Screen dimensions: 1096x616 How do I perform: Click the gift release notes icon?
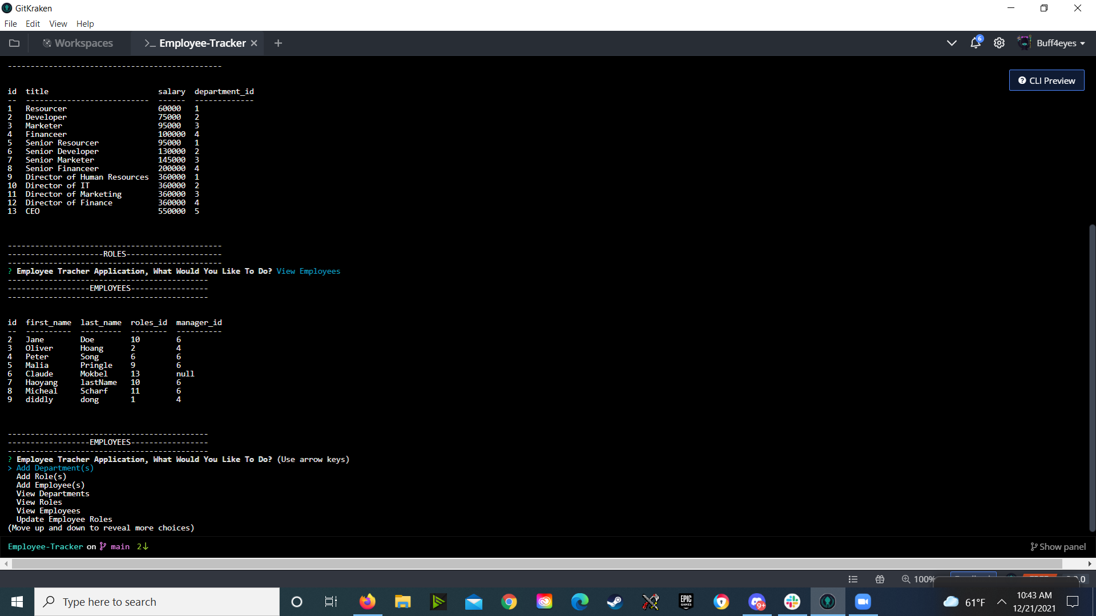[x=880, y=579]
